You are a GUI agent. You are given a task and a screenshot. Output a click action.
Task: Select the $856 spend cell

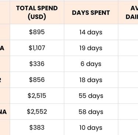click(37, 80)
